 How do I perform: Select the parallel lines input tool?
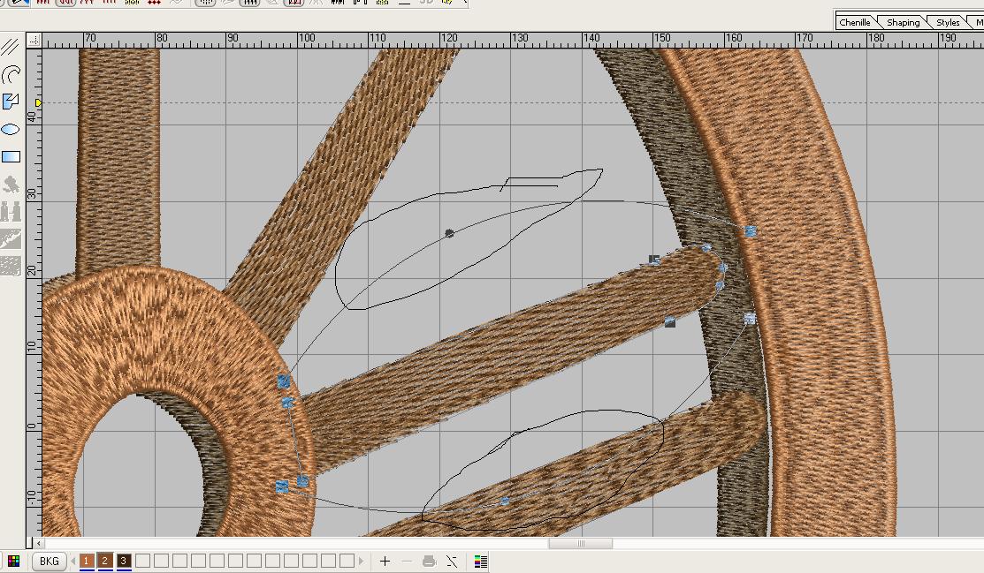click(x=11, y=47)
